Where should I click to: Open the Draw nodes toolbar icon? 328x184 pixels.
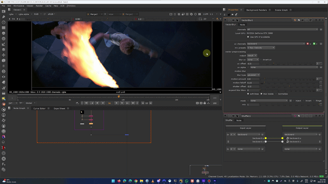(4, 17)
